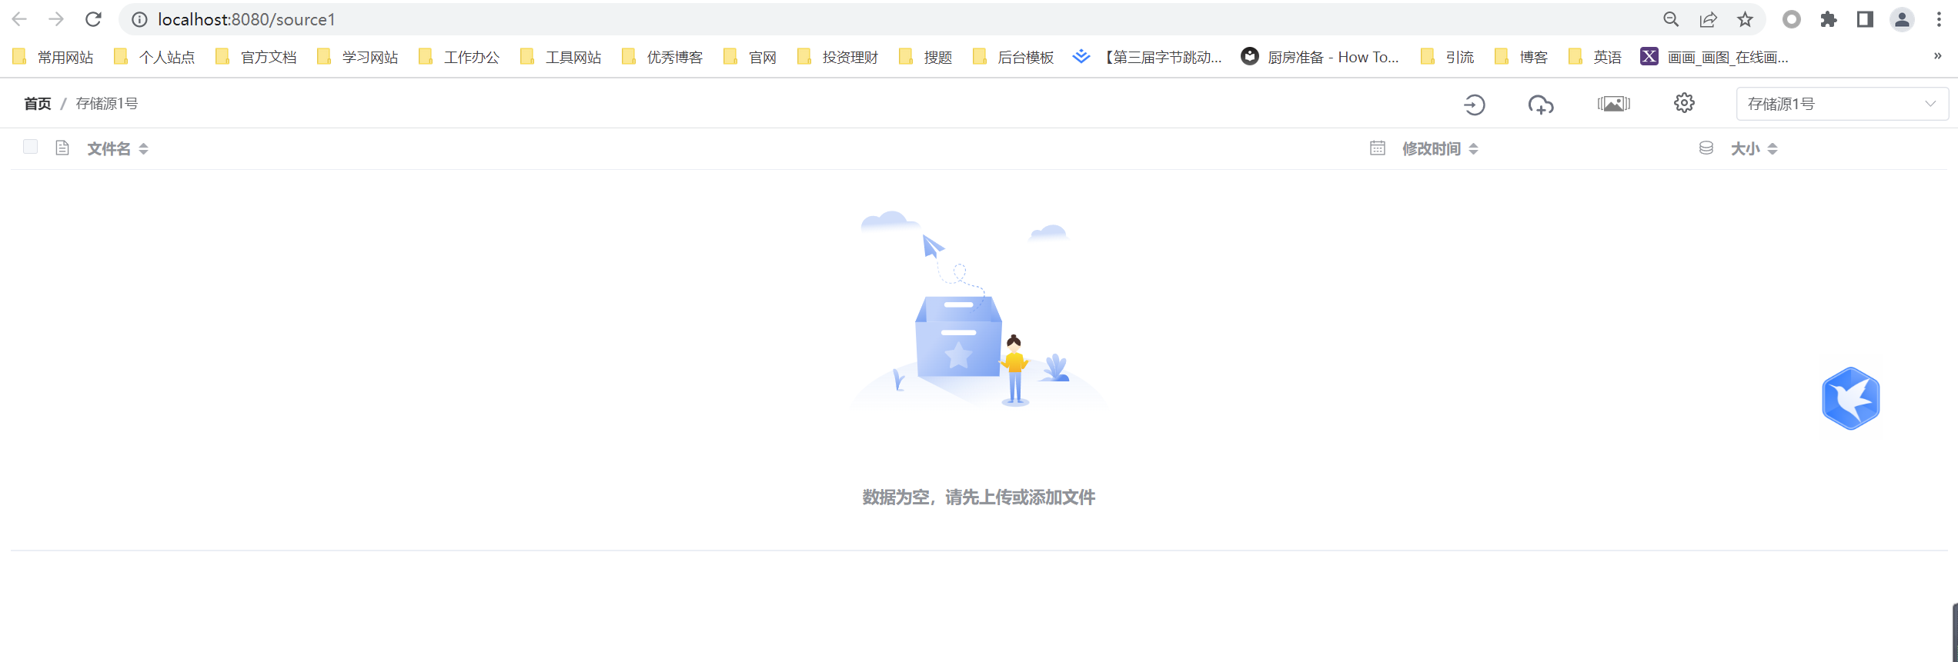
Task: Toggle the select-all files checkbox
Action: [x=31, y=147]
